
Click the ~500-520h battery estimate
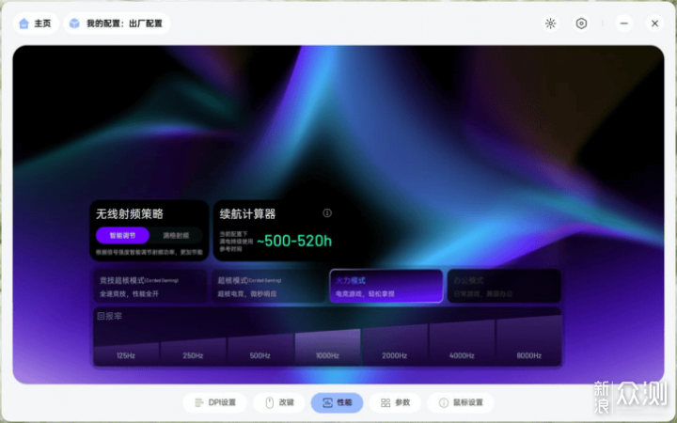point(294,241)
